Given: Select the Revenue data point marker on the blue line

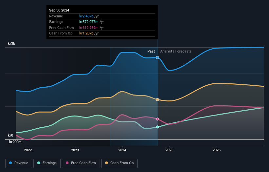Looking at the screenshot, I should pyautogui.click(x=157, y=57).
